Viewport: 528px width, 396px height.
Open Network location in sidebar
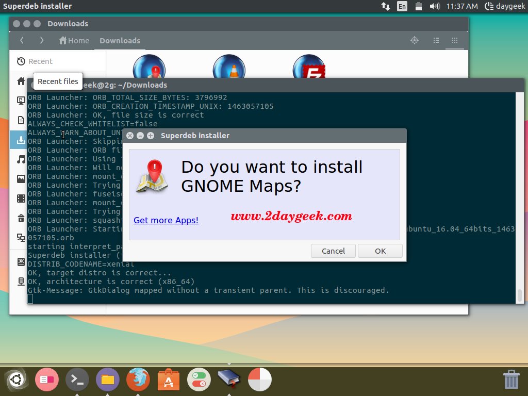pyautogui.click(x=21, y=238)
